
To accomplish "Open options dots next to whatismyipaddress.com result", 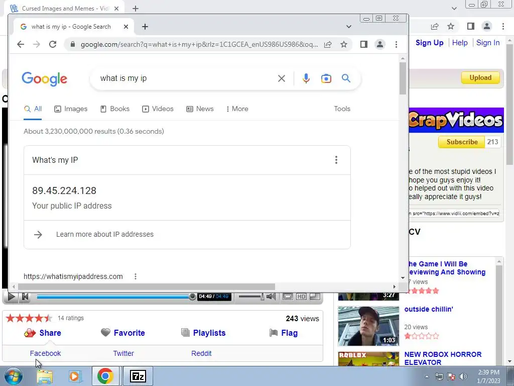I will coord(136,276).
